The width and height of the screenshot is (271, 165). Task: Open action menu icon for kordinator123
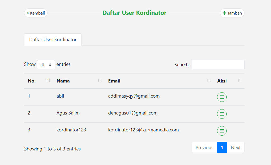(222, 131)
